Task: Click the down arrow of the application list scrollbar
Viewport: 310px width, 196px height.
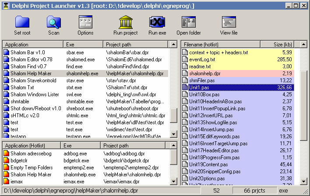Action: pyautogui.click(x=173, y=134)
